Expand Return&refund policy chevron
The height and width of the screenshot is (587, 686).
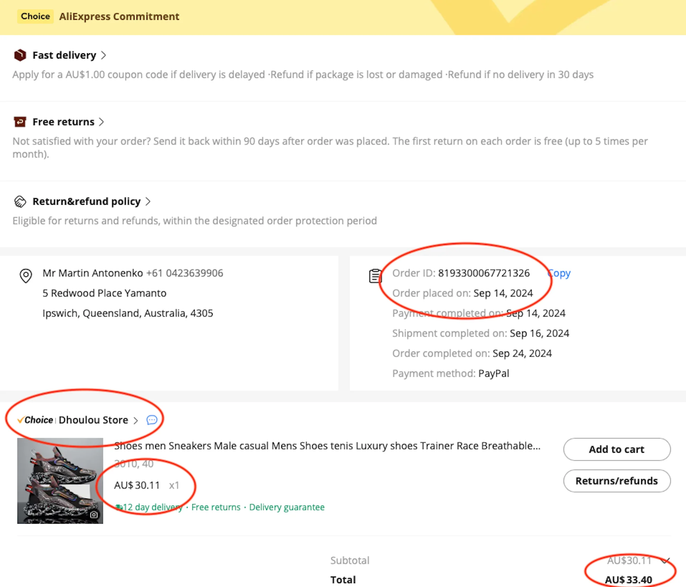tap(148, 202)
